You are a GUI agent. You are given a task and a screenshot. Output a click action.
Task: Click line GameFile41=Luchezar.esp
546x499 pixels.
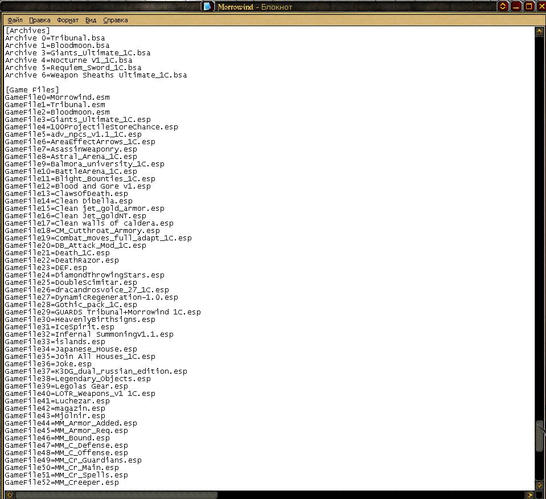click(x=57, y=401)
